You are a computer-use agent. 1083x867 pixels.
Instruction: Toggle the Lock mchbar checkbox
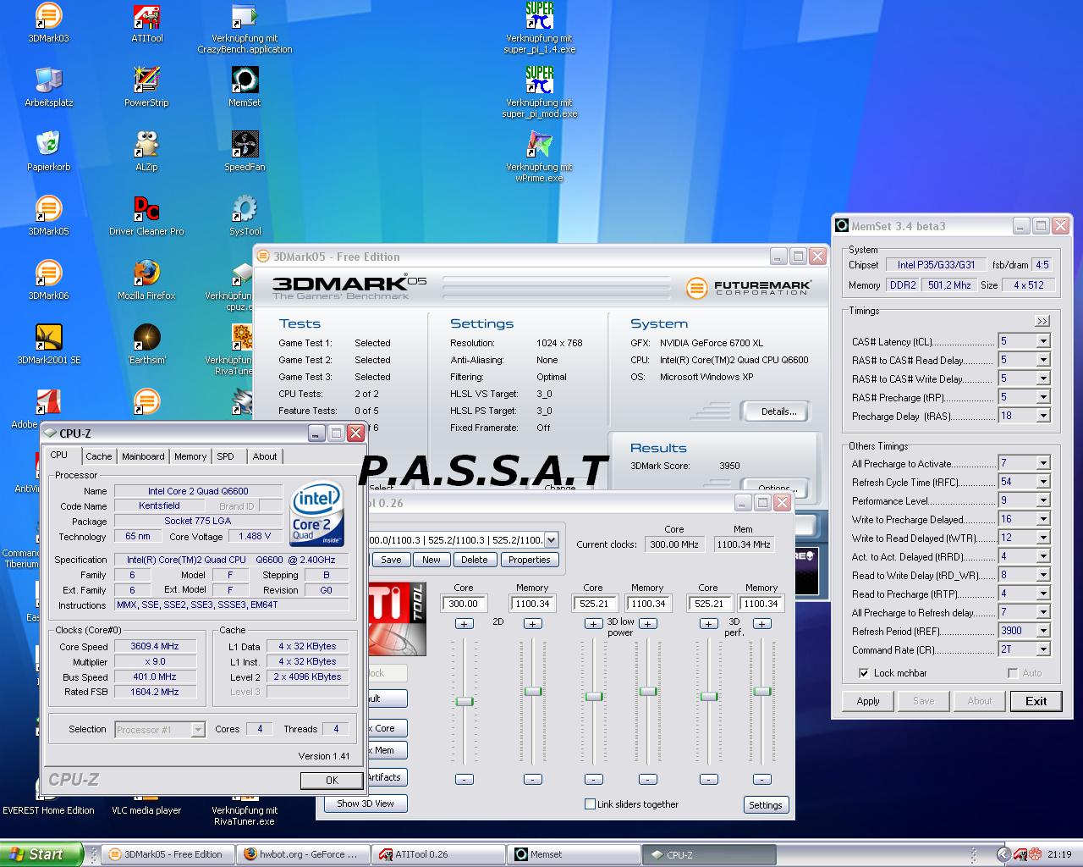(x=863, y=673)
